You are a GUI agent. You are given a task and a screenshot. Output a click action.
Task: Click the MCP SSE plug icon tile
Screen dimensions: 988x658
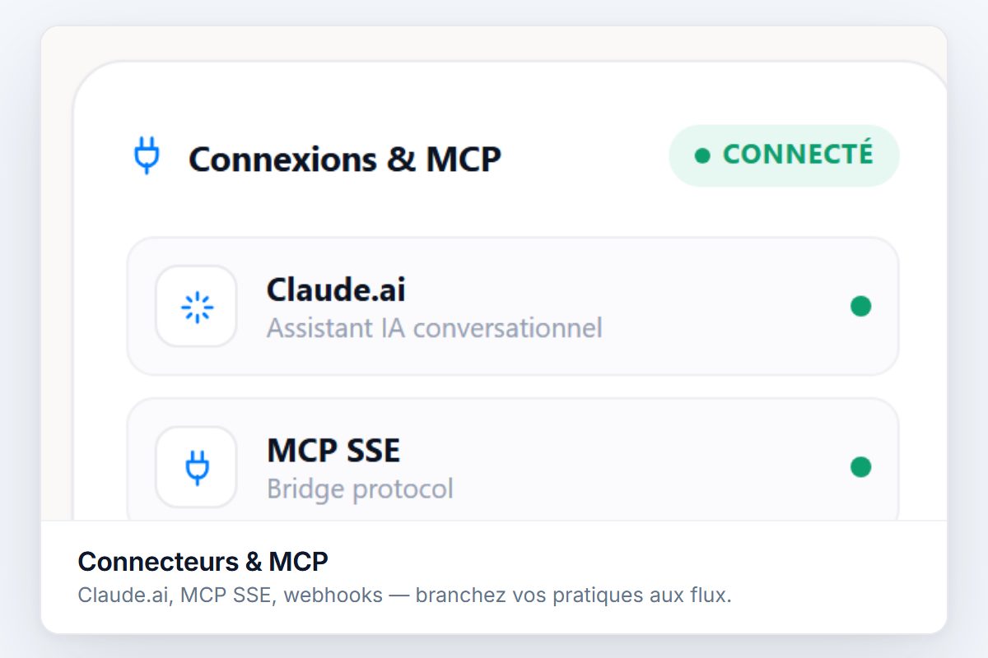[x=196, y=467]
